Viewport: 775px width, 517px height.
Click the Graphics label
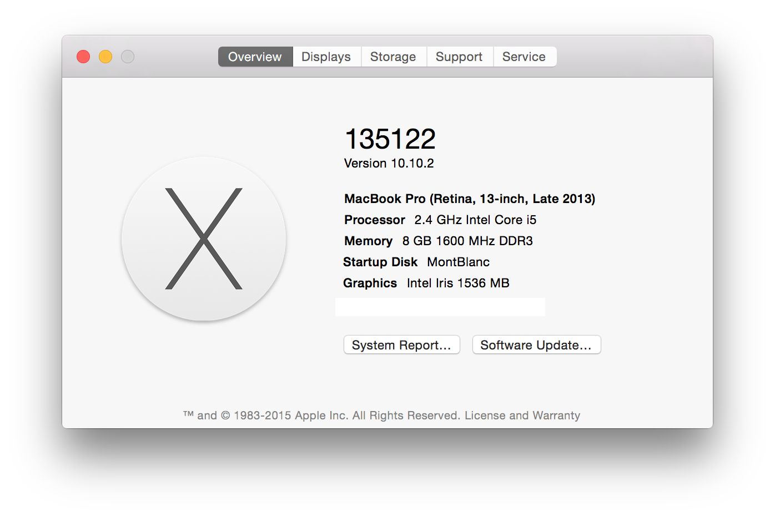tap(370, 283)
